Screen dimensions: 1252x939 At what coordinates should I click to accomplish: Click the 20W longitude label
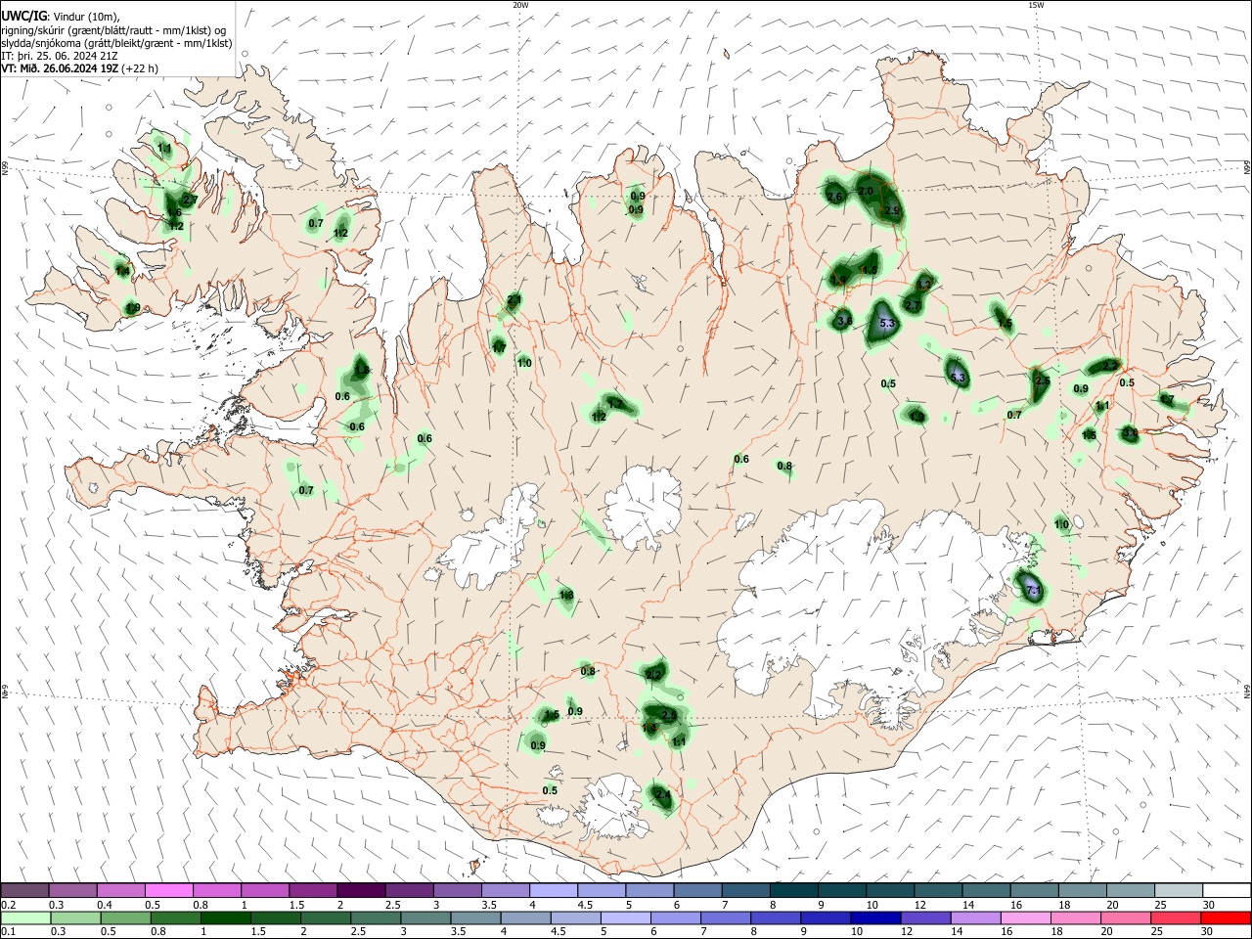[x=520, y=5]
